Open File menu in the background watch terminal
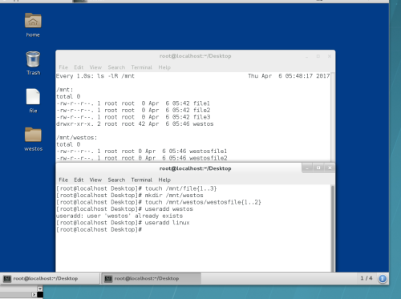The height and width of the screenshot is (299, 401). tap(63, 67)
